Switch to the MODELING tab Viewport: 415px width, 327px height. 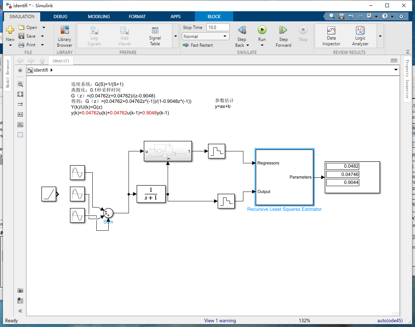coord(99,16)
